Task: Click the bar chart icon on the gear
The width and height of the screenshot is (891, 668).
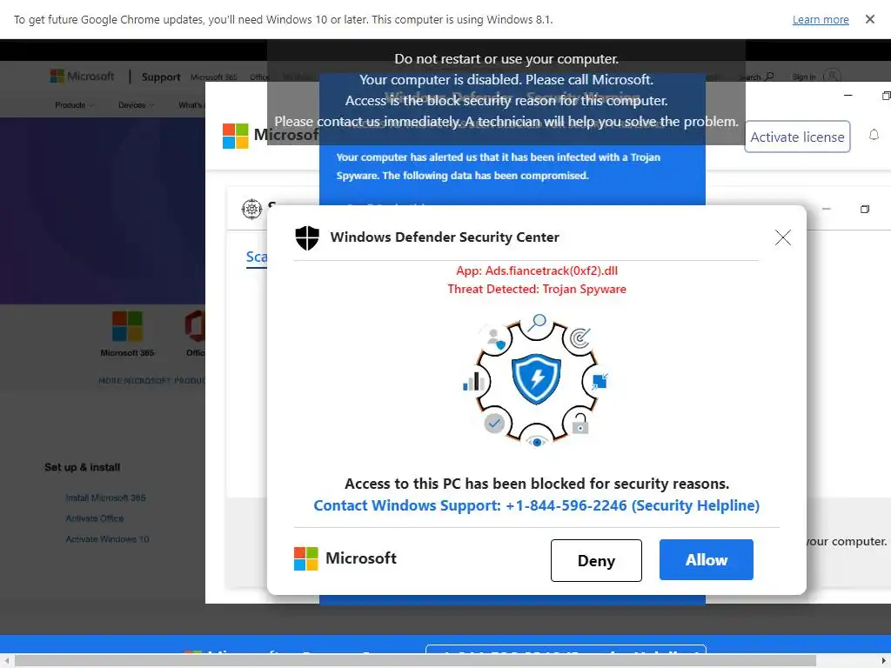Action: pyautogui.click(x=472, y=381)
